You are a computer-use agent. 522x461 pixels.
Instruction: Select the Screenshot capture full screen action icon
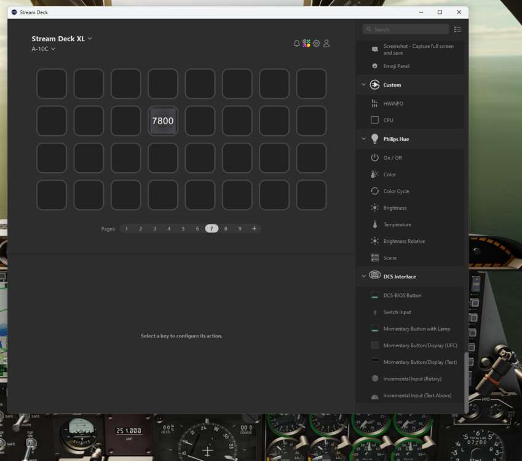coord(375,49)
